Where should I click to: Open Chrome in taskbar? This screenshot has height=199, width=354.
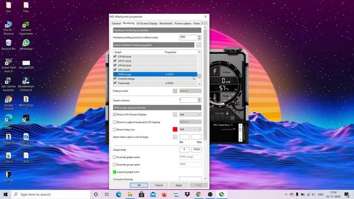[x=199, y=194]
